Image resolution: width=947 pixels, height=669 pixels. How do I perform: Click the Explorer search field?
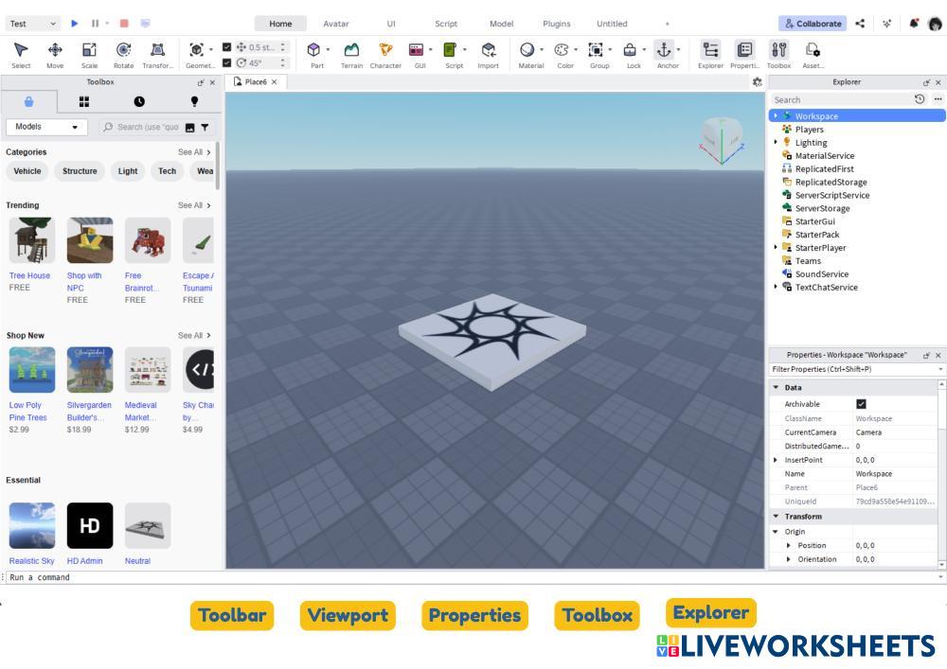tap(839, 99)
